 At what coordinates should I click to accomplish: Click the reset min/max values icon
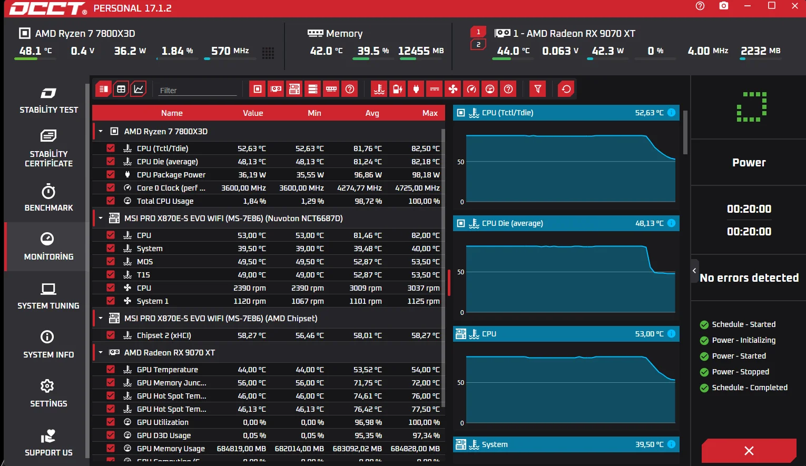pos(566,89)
